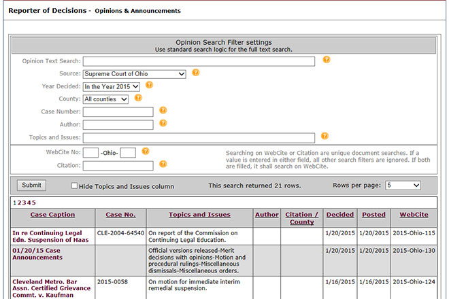Click help icon beside WebCite No fields
The image size is (449, 299).
coord(146,151)
